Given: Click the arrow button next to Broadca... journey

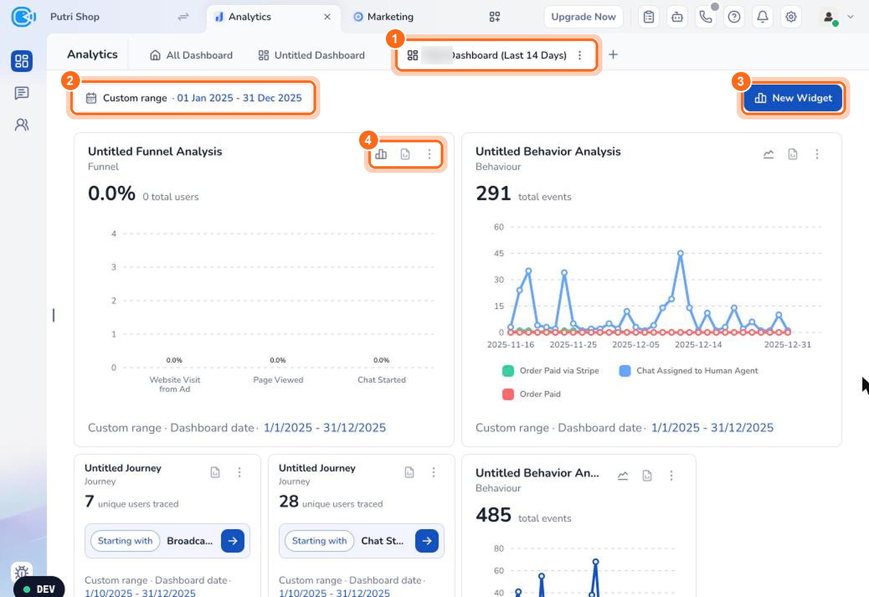Looking at the screenshot, I should tap(233, 541).
